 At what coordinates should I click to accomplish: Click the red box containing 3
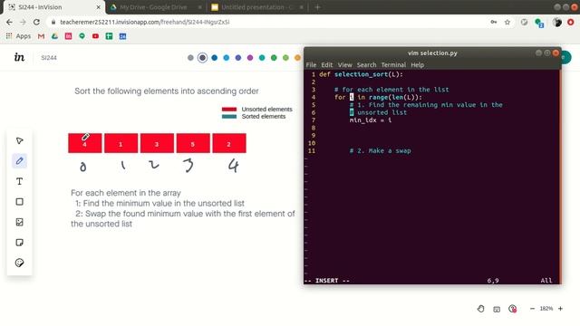coord(157,143)
